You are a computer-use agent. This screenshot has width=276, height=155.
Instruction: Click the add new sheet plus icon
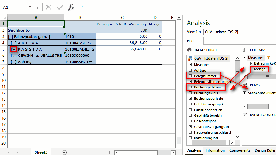[64, 152]
